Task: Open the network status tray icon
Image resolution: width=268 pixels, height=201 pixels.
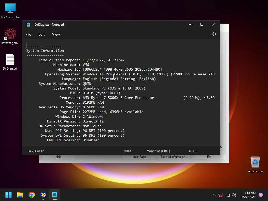Action: pyautogui.click(x=228, y=195)
